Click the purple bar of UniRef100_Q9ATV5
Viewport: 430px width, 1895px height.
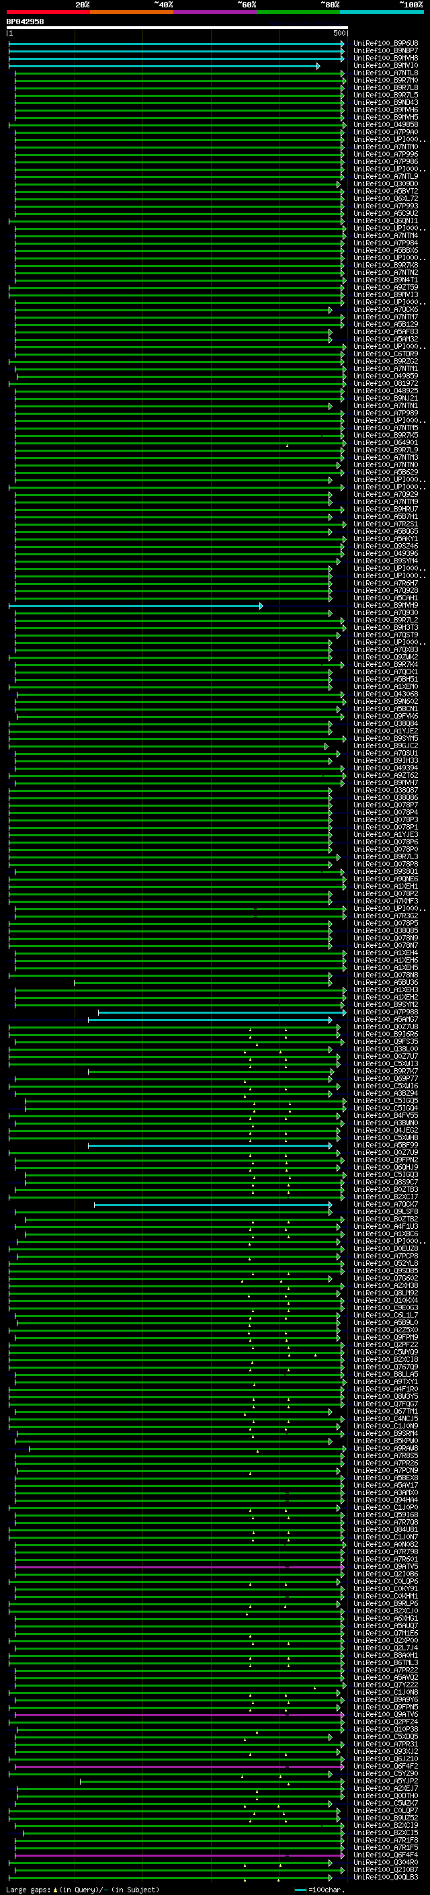pyautogui.click(x=179, y=1567)
